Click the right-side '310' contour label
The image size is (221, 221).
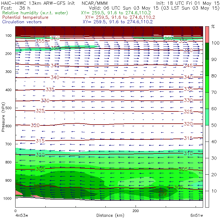tap(188, 153)
